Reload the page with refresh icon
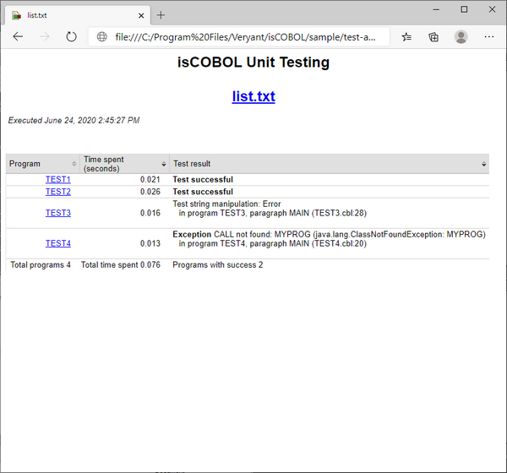Screen dimensions: 507x473 72,37
